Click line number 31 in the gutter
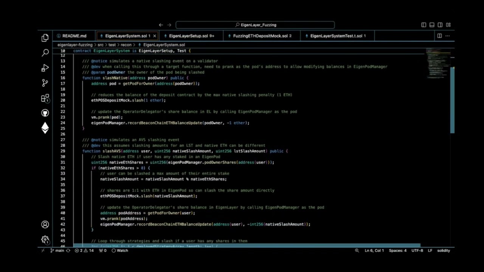This screenshot has height=272, width=484. (63, 162)
